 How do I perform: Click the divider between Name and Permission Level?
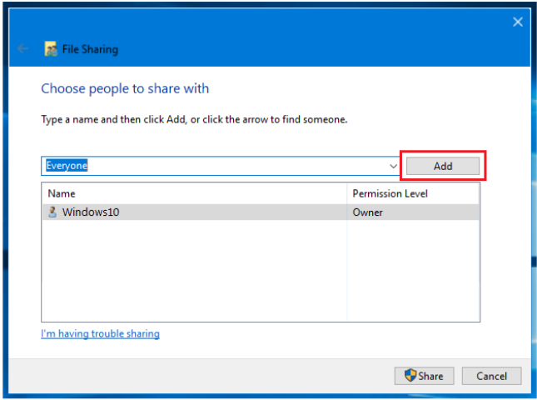[x=347, y=193]
